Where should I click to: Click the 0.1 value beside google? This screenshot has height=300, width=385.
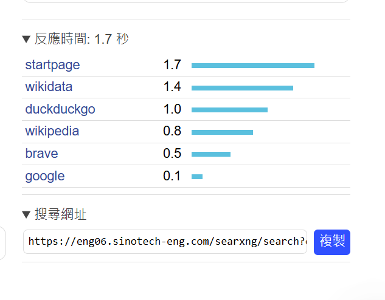point(172,176)
